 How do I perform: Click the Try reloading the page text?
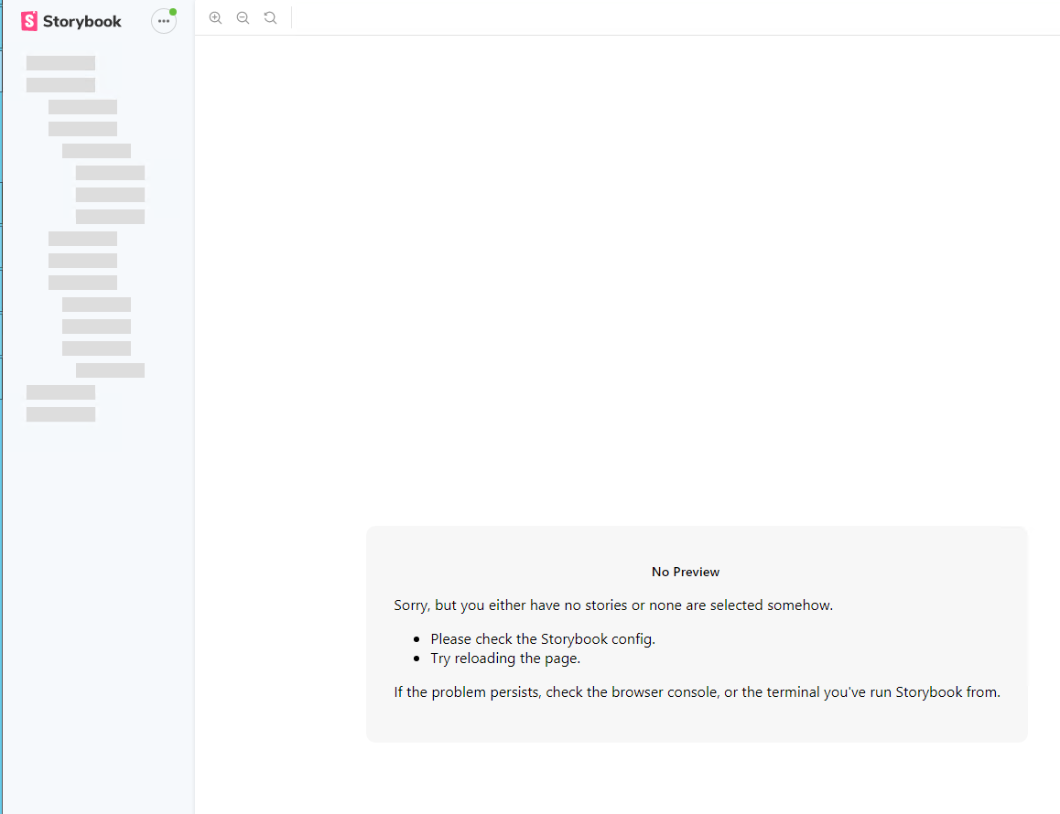(504, 658)
